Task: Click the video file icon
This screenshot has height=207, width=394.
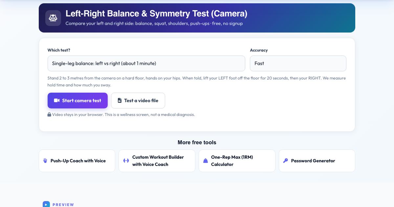Action: coord(120,101)
